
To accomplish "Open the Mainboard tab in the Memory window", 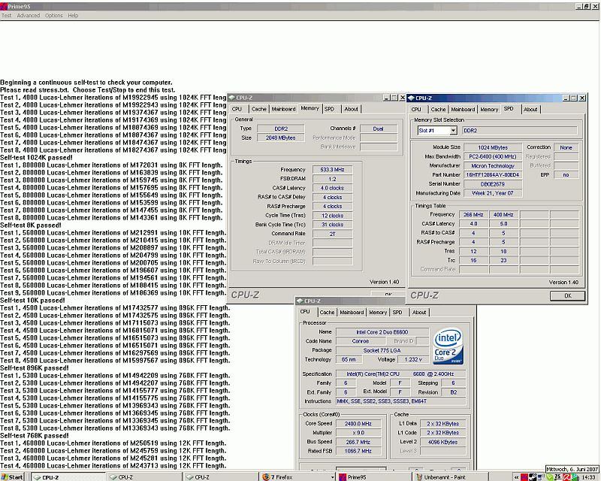I will coord(283,109).
